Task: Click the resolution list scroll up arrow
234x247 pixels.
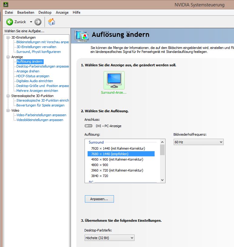Action: pos(162,142)
